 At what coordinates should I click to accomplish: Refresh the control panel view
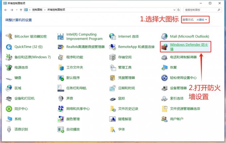click(x=178, y=10)
